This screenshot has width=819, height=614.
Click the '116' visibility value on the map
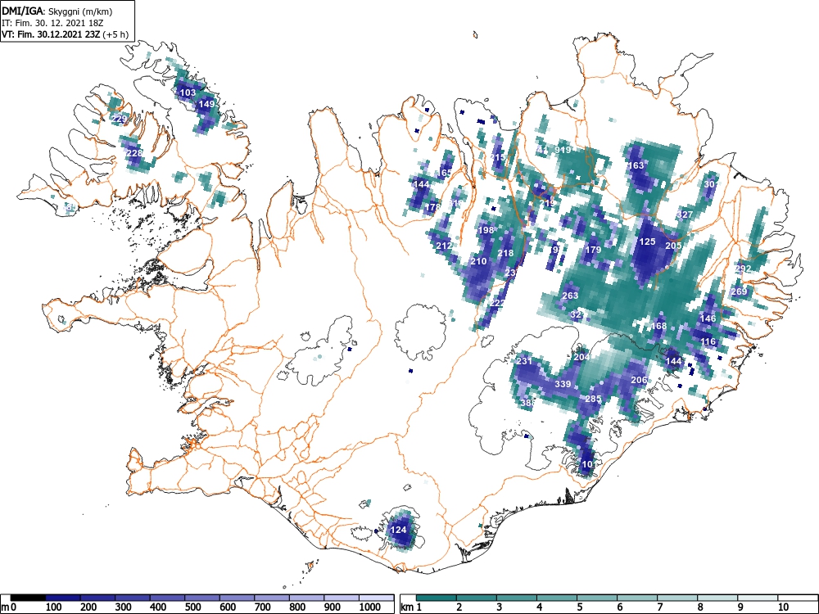(x=708, y=341)
